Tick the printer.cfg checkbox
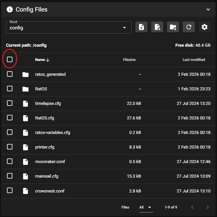This screenshot has width=217, height=217. pyautogui.click(x=10, y=147)
